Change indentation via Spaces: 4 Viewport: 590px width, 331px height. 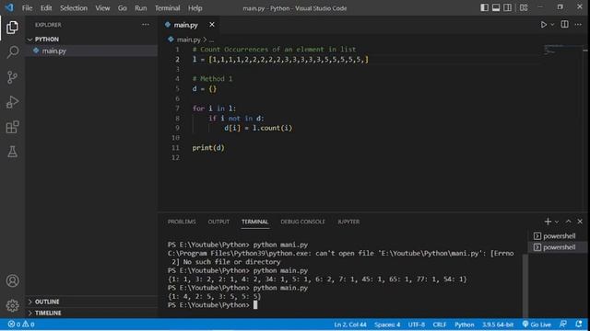(387, 325)
